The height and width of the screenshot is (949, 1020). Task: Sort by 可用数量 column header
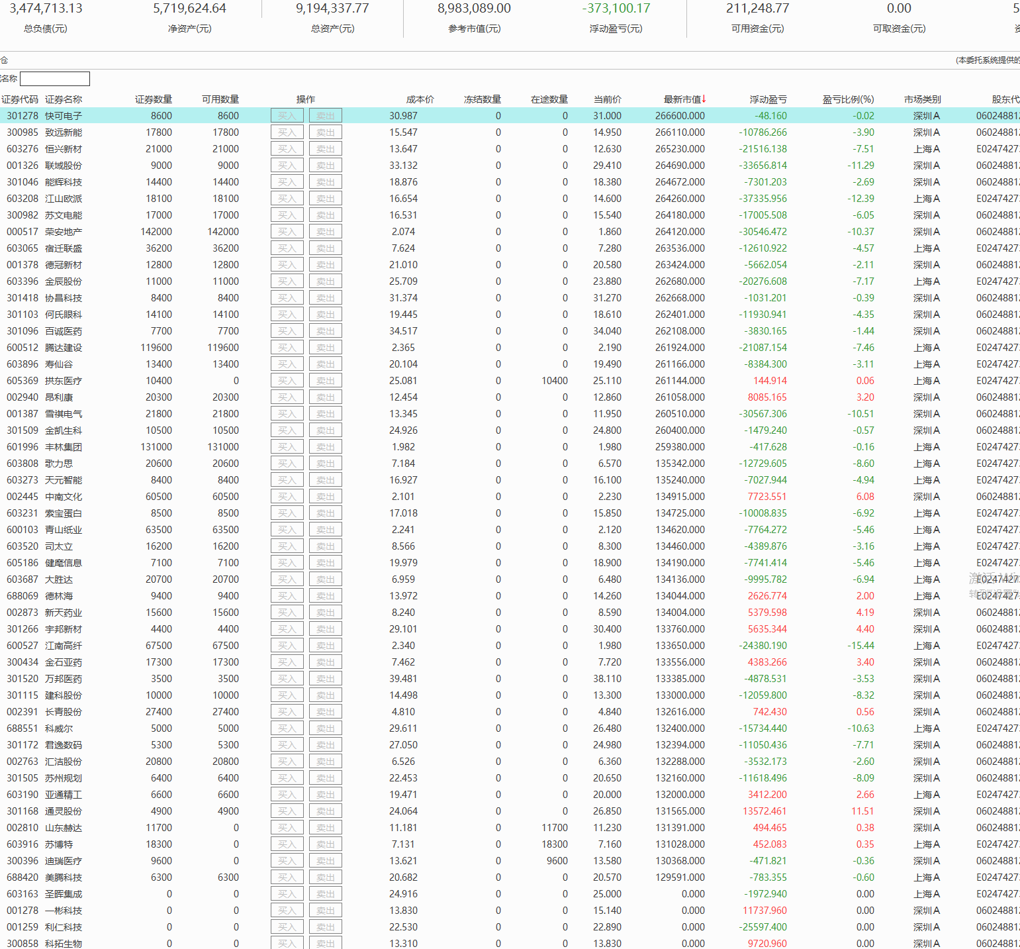[x=220, y=99]
